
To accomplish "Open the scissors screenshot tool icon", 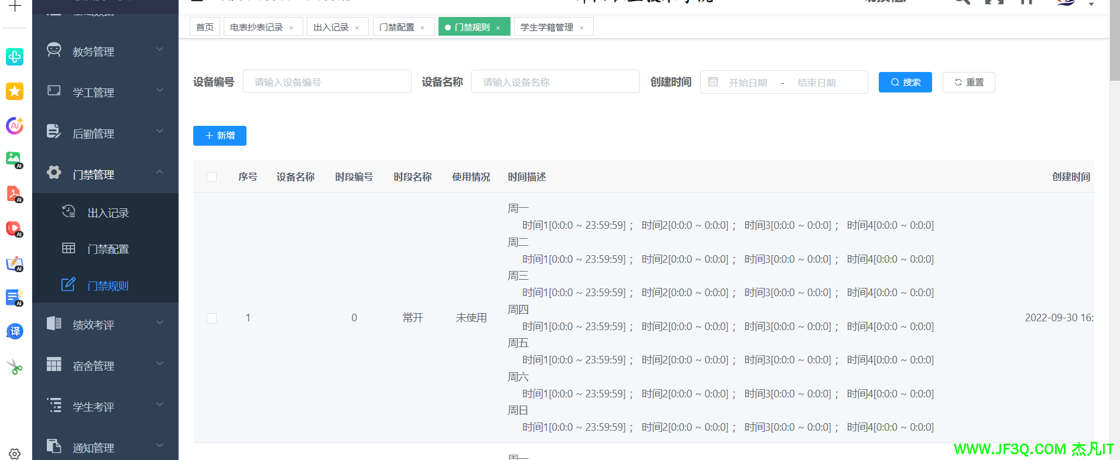I will click(15, 367).
